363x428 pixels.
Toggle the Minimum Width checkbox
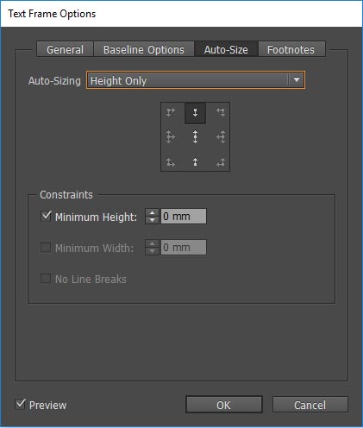click(46, 247)
